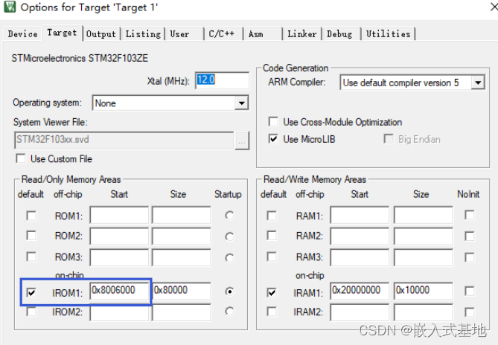498x345 pixels.
Task: Select the Debug tab
Action: [339, 34]
